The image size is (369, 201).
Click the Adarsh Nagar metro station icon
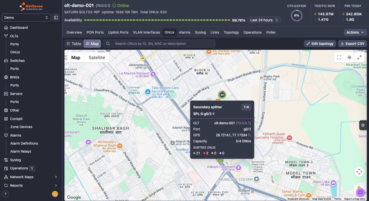pos(172,143)
